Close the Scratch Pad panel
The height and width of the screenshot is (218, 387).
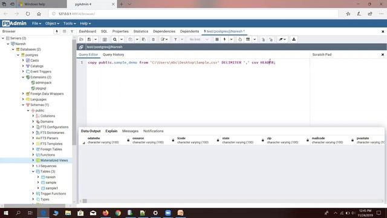click(383, 54)
